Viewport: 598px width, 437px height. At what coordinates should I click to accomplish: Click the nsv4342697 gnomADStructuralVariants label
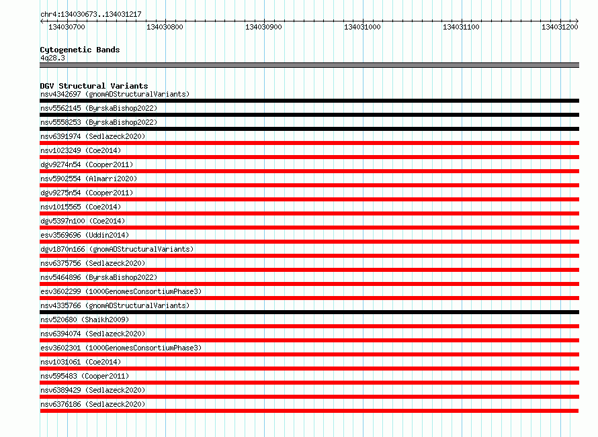pyautogui.click(x=115, y=94)
